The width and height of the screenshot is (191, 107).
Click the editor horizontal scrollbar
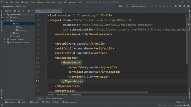click(x=98, y=92)
